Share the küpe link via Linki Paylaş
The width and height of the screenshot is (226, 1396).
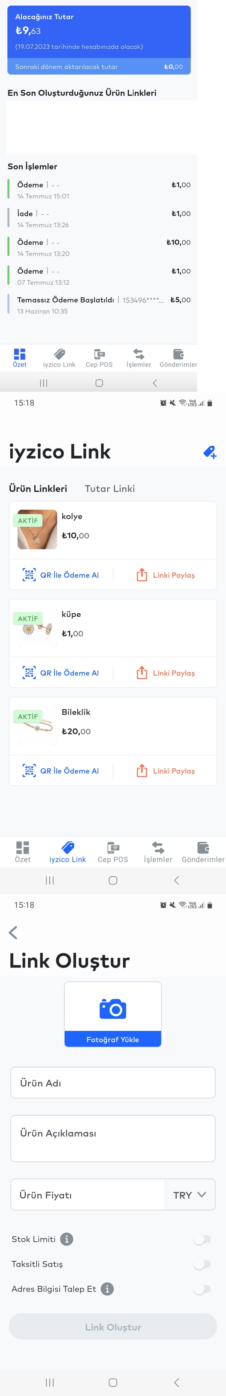pos(165,673)
